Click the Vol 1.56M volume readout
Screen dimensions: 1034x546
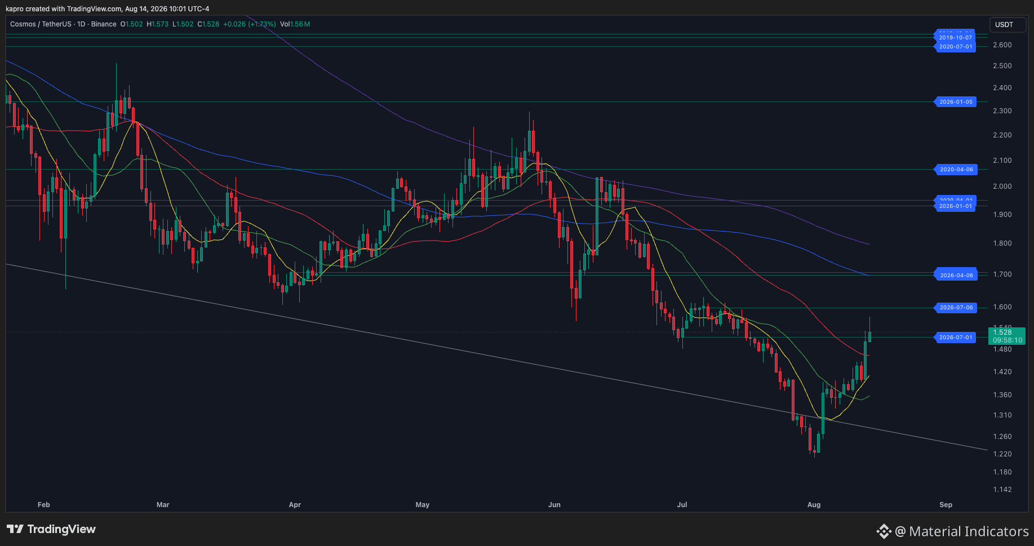click(x=295, y=24)
